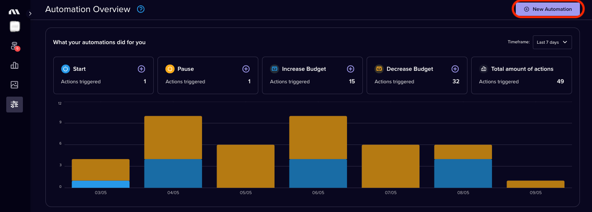Open the Last 7 days timeframe dropdown

(x=552, y=42)
